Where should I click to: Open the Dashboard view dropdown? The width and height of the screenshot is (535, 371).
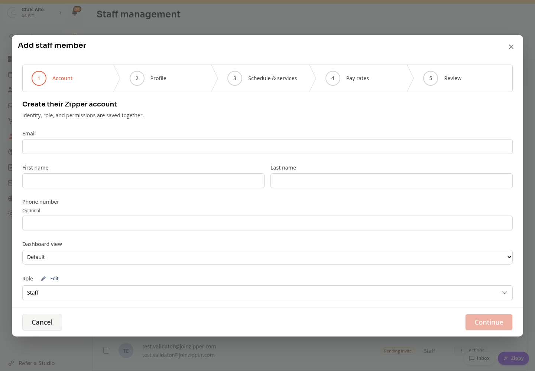(267, 257)
